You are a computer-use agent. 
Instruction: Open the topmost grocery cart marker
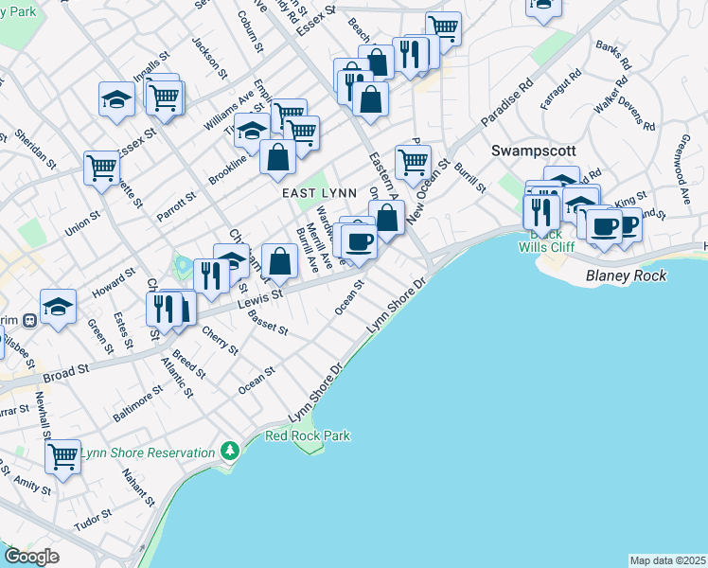click(443, 29)
